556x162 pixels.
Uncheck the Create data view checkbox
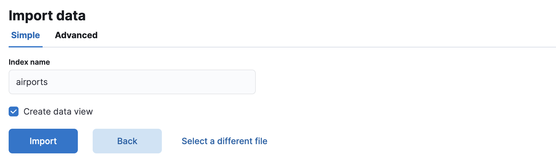(14, 111)
